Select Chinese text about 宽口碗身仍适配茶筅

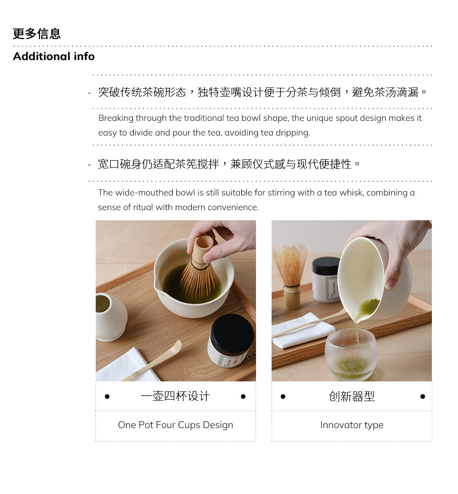coord(229,164)
